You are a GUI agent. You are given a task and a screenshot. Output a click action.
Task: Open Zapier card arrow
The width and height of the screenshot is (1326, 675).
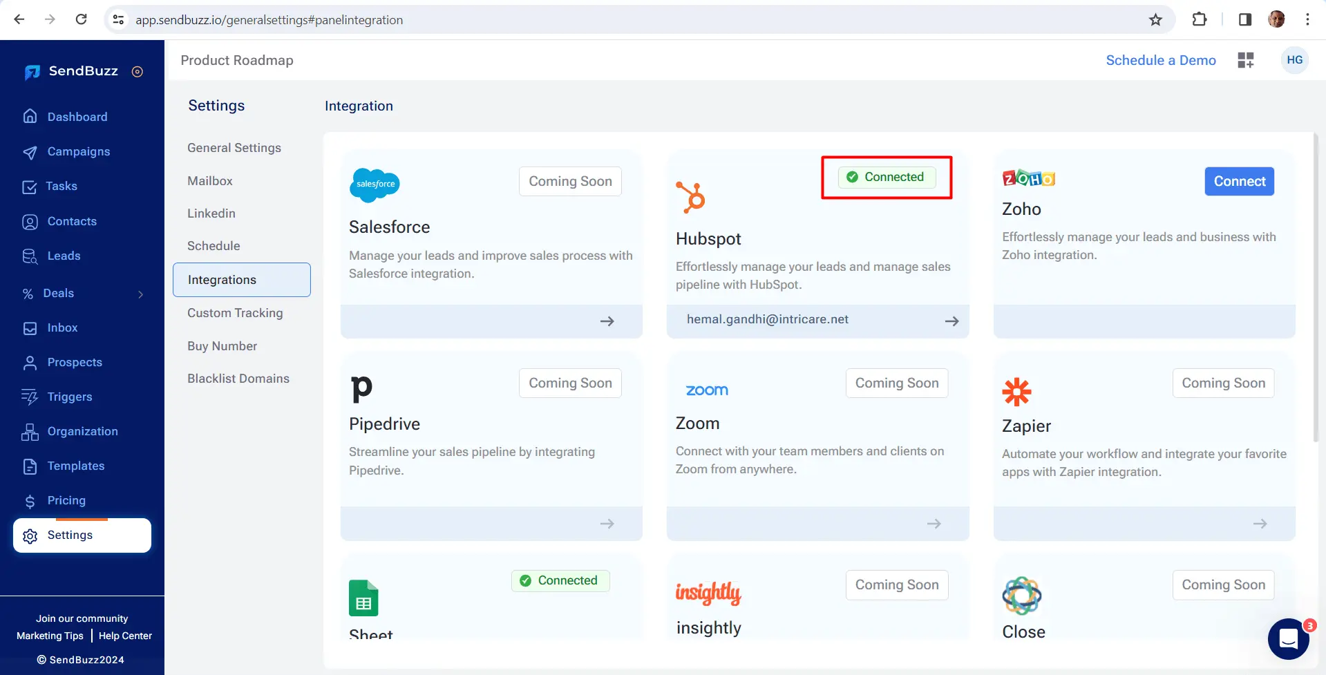(x=1260, y=524)
